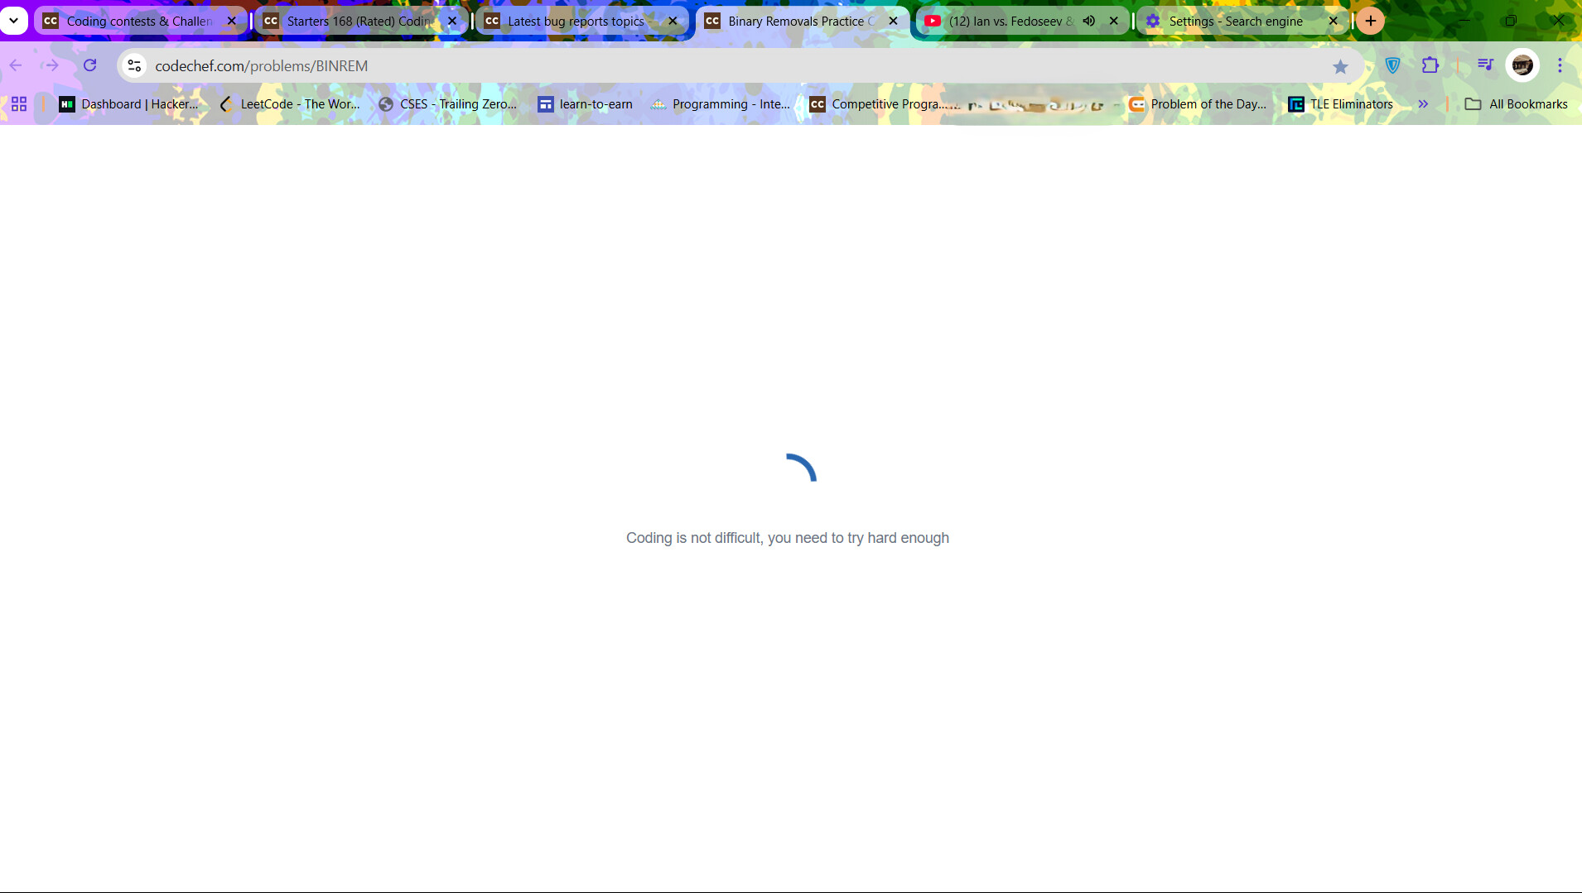This screenshot has width=1582, height=893.
Task: Switch to Starters 168 (Rated) tab
Action: click(359, 21)
